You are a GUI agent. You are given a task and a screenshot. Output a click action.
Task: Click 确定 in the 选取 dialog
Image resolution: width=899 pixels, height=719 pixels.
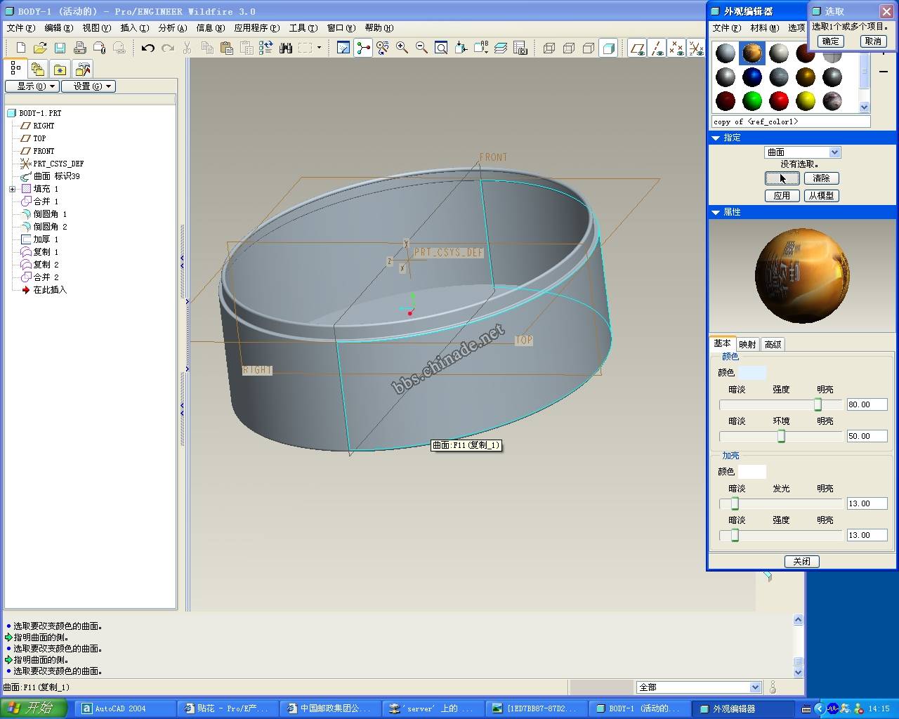pos(830,41)
